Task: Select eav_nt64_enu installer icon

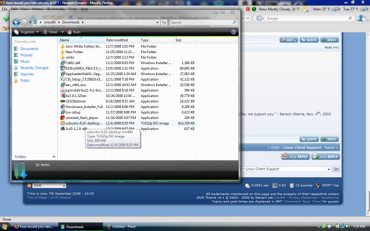Action: pyautogui.click(x=62, y=85)
